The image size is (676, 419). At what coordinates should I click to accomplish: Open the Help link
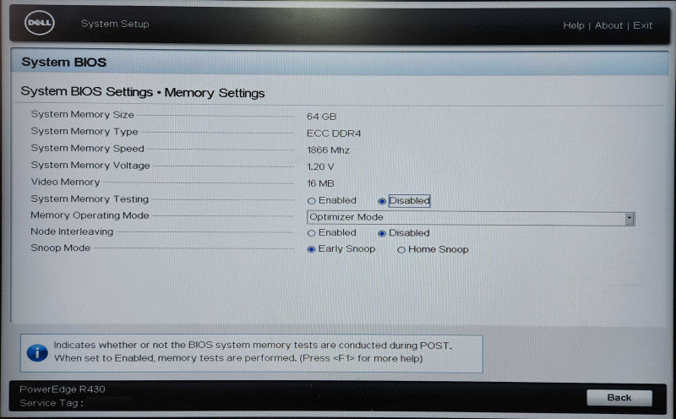click(x=574, y=25)
